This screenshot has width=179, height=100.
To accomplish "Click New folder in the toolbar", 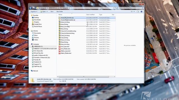I will [60, 12].
